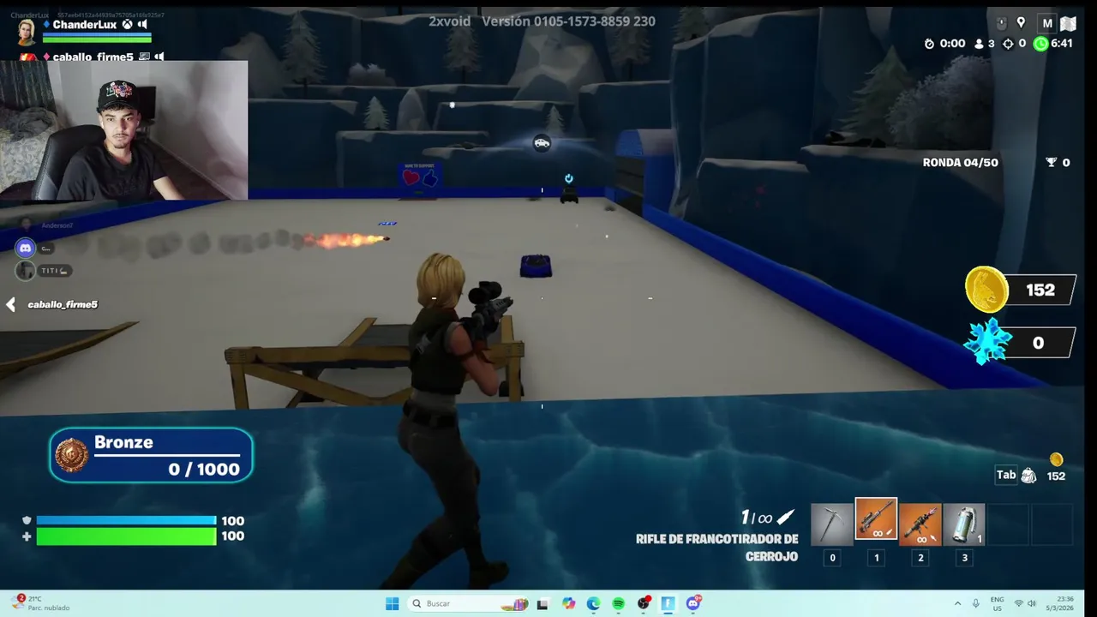The width and height of the screenshot is (1097, 617).
Task: Select the bolt-action sniper rifle slot
Action: [x=876, y=520]
